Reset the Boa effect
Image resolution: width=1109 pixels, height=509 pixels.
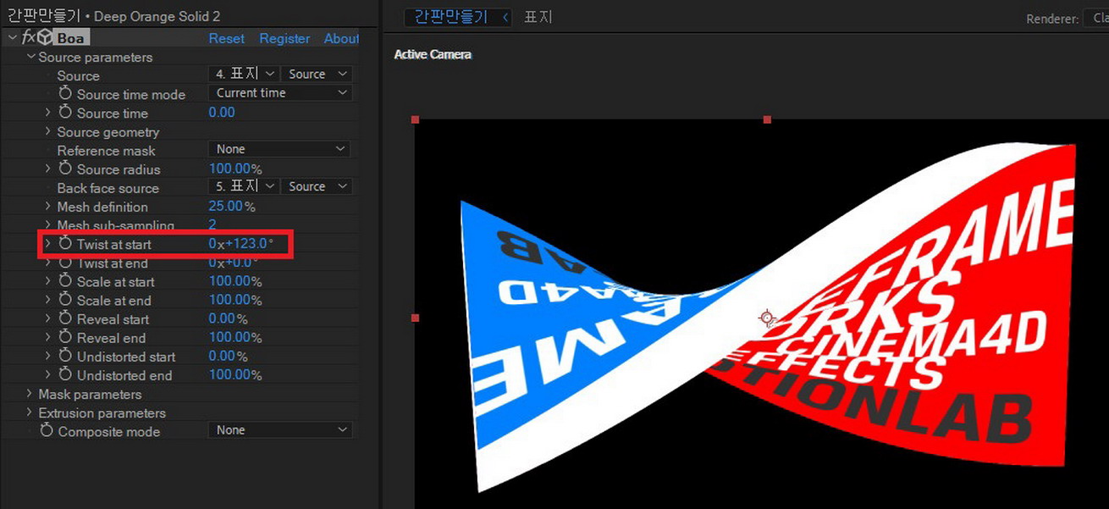click(226, 38)
